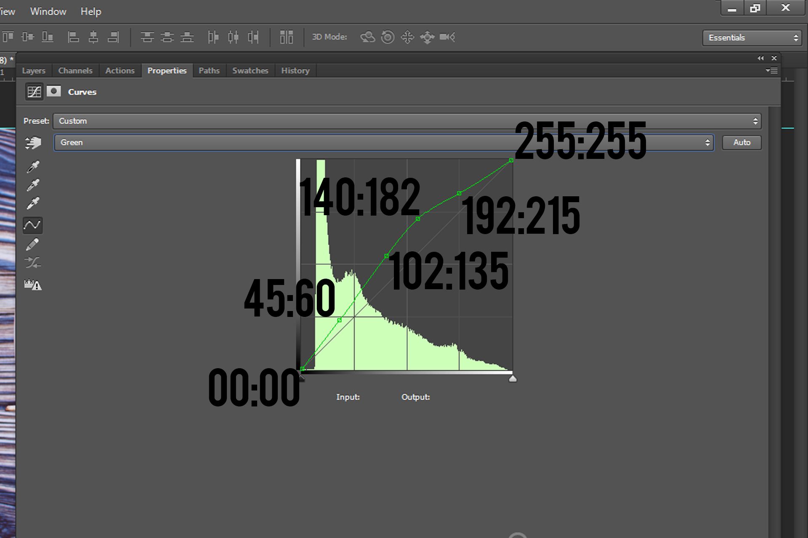The image size is (808, 538).
Task: Open the Window menu
Action: point(48,11)
